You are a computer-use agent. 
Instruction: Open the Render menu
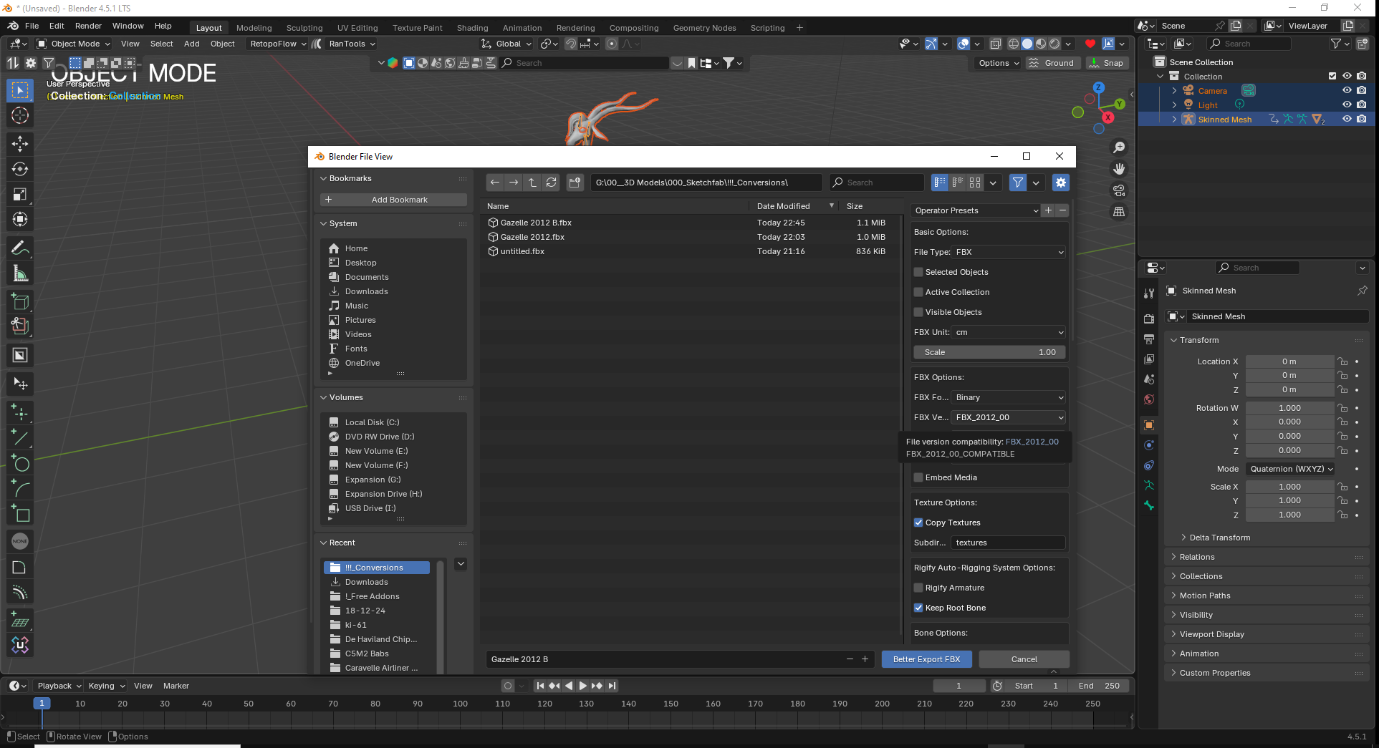(x=88, y=26)
